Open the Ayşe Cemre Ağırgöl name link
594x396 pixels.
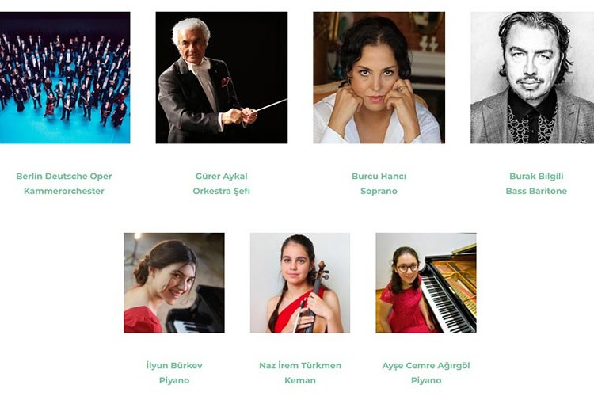pos(426,366)
